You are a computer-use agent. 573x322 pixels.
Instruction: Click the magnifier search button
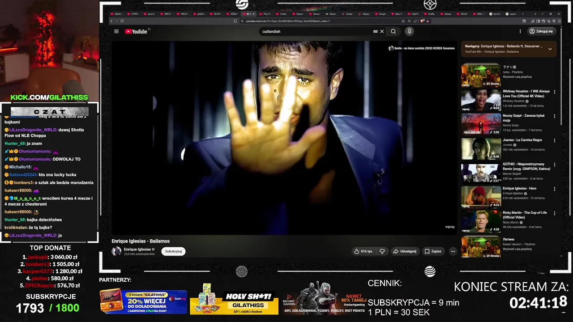point(393,31)
